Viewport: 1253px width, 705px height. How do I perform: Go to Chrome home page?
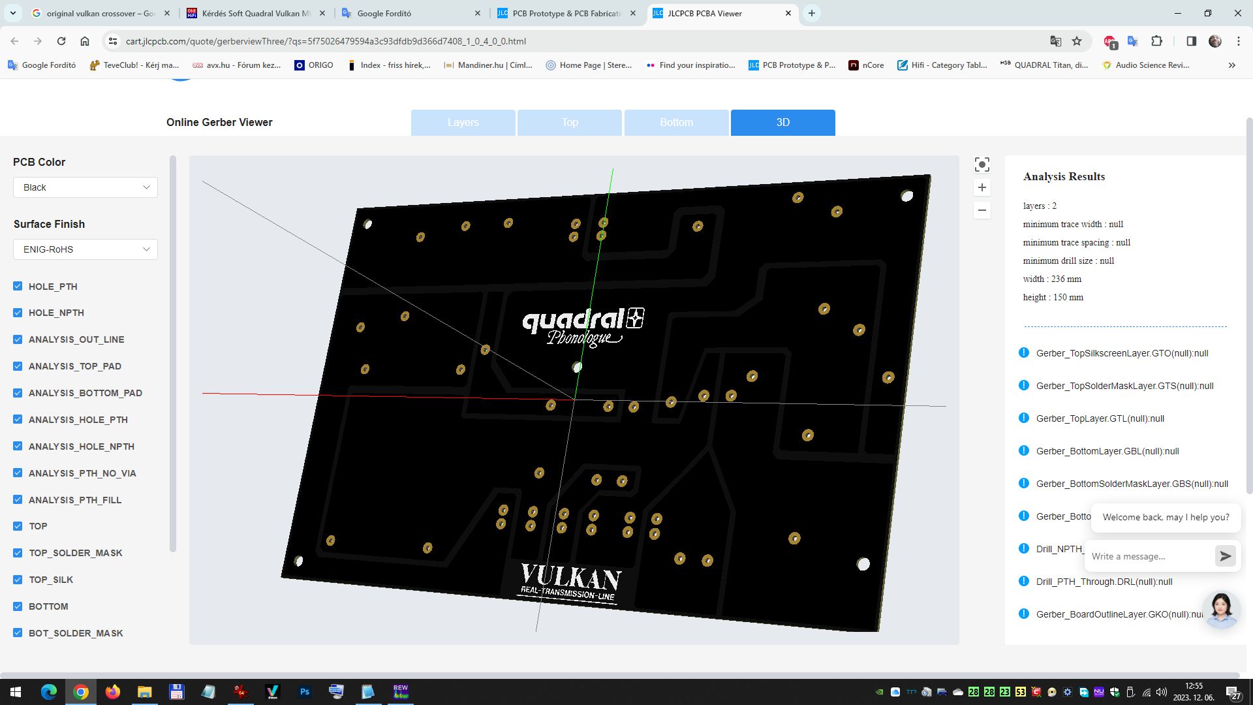click(x=85, y=41)
